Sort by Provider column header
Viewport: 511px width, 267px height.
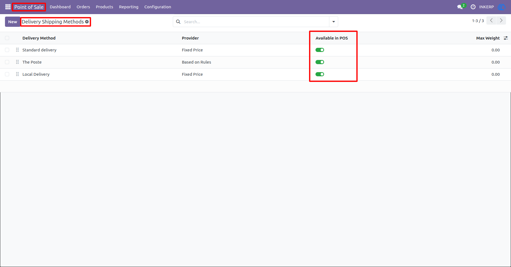[190, 38]
